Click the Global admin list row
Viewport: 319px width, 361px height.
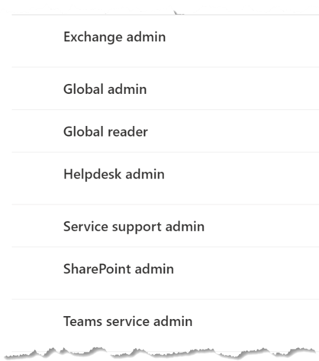(x=165, y=89)
